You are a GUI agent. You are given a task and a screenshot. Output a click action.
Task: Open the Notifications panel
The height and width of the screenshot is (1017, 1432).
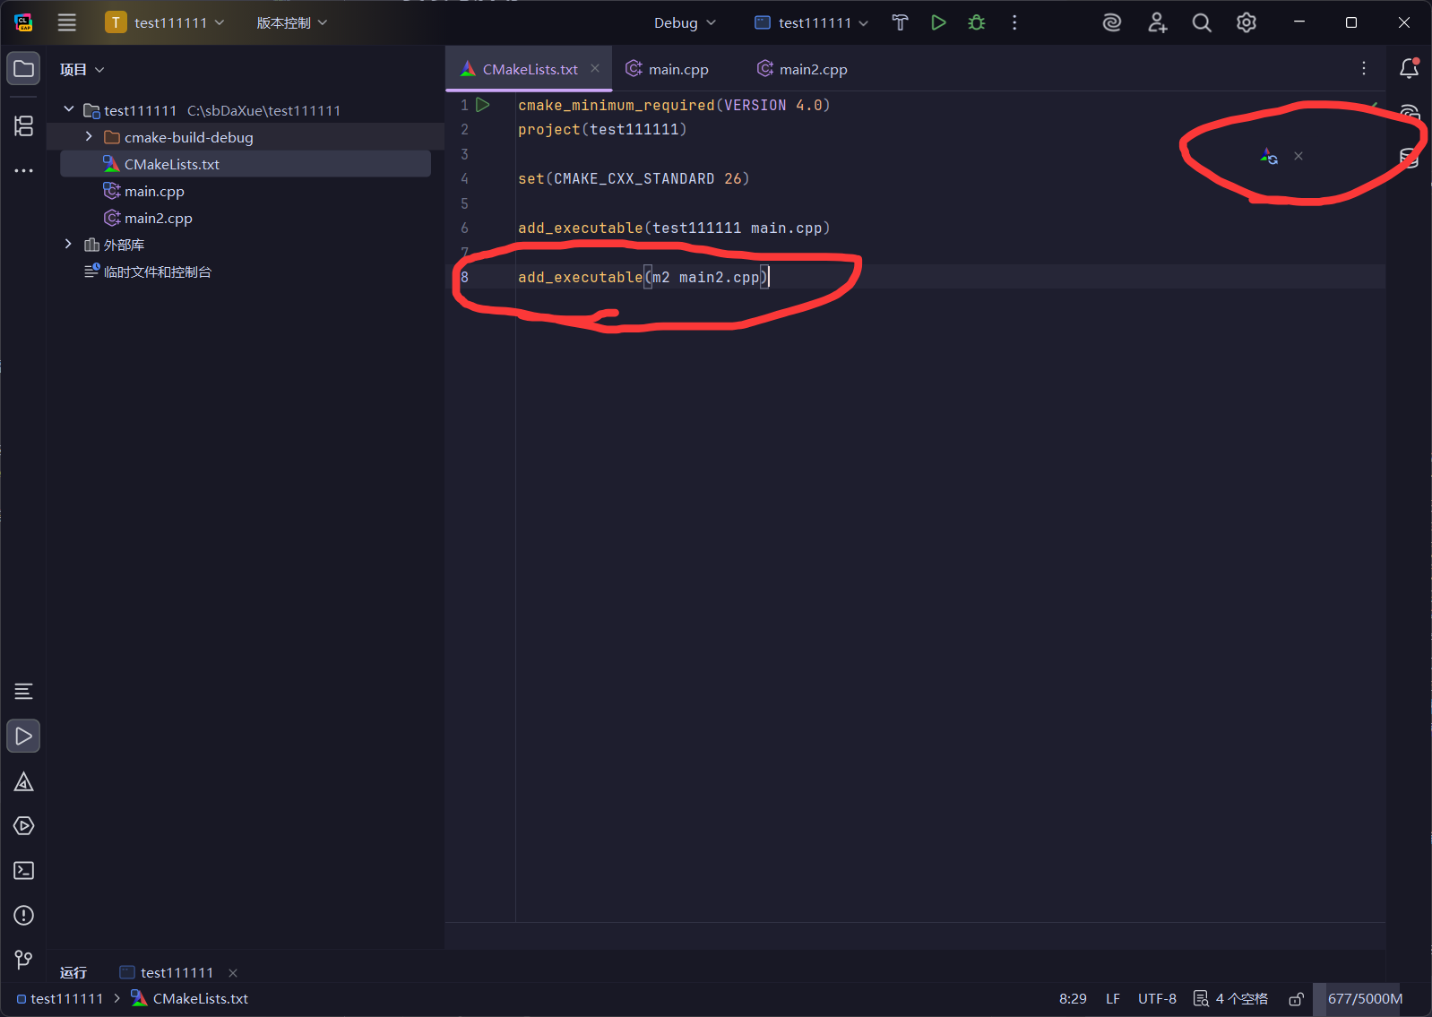click(x=1409, y=69)
